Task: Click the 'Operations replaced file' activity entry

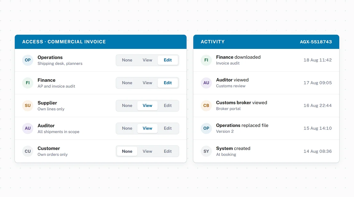Action: click(266, 128)
